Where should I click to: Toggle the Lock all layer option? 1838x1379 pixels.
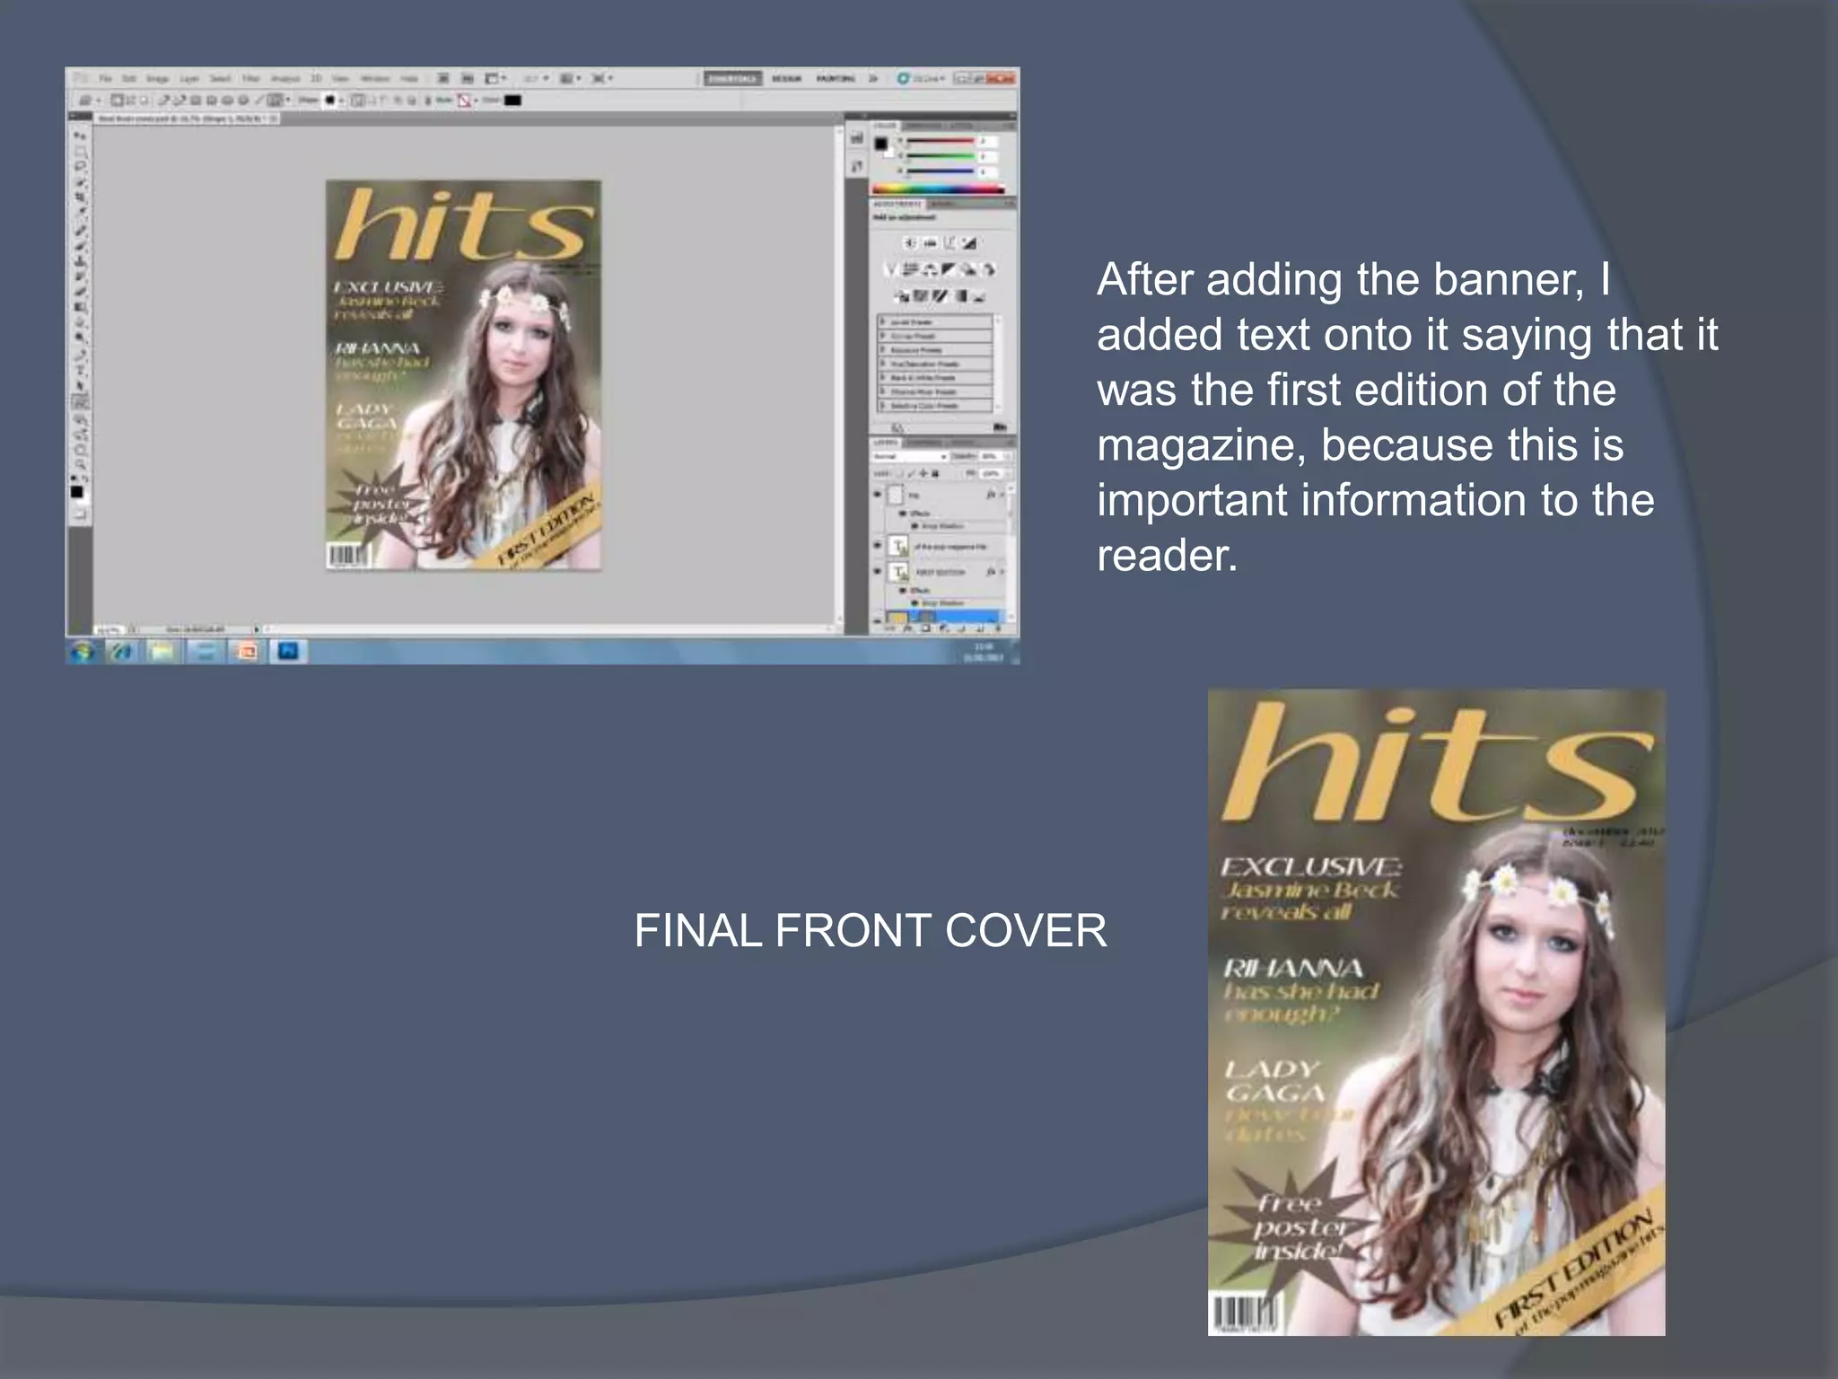935,473
